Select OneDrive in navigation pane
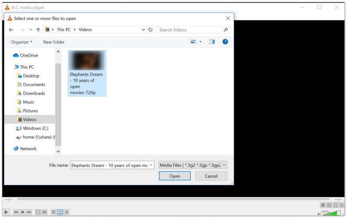 click(x=26, y=55)
